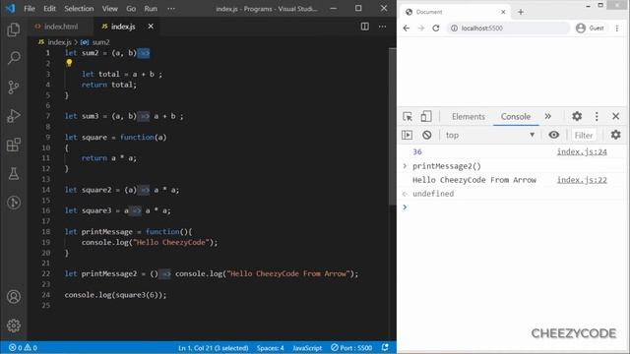The width and height of the screenshot is (630, 354).
Task: Open DevTools settings gear
Action: [577, 116]
